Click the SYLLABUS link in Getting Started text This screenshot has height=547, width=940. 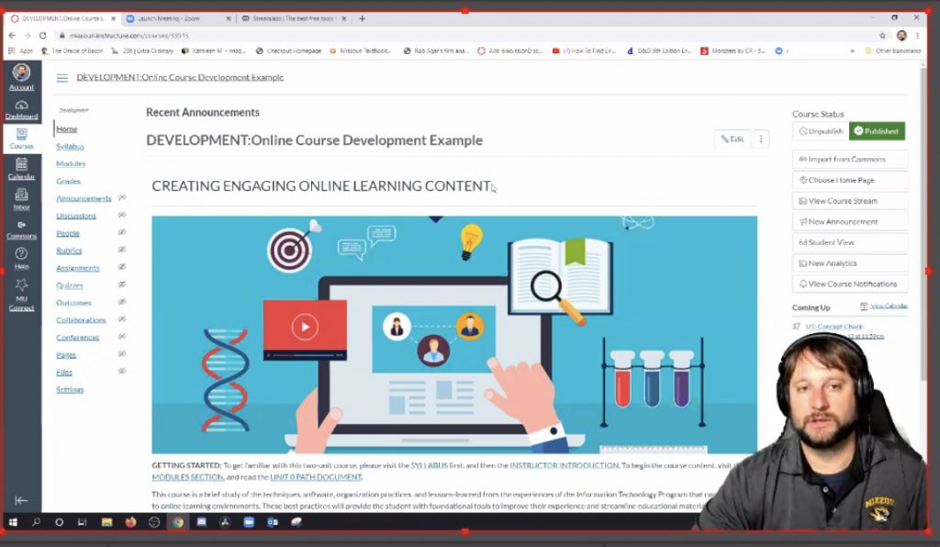pyautogui.click(x=430, y=466)
